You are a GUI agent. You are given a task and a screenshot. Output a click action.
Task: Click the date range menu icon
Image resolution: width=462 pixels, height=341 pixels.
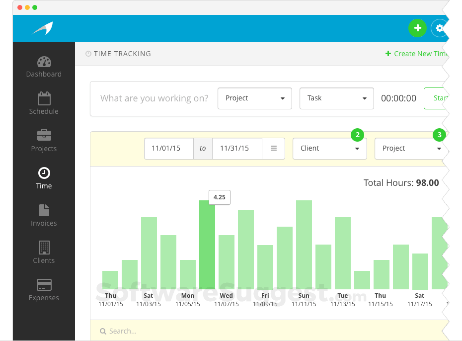(x=273, y=149)
